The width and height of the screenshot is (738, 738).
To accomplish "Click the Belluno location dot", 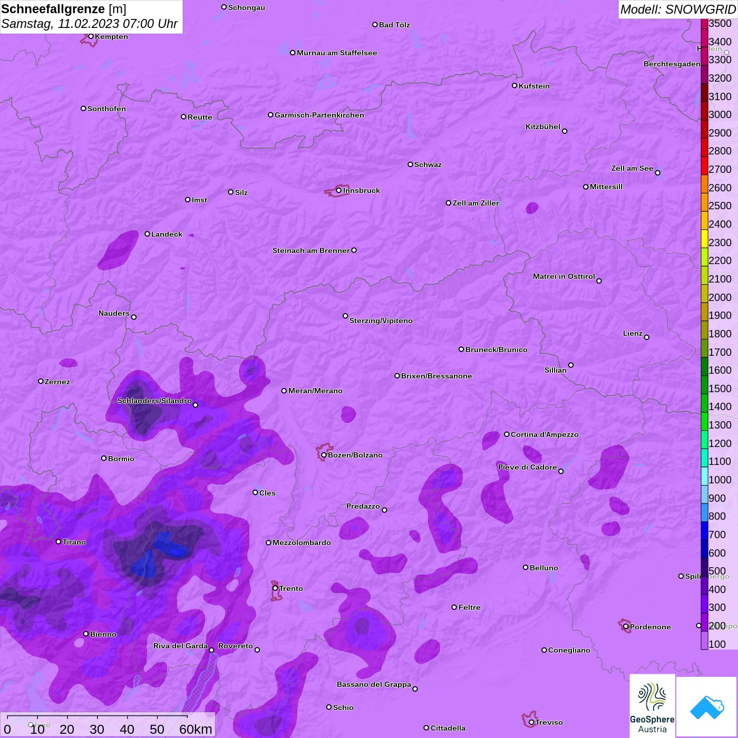I will pos(526,567).
